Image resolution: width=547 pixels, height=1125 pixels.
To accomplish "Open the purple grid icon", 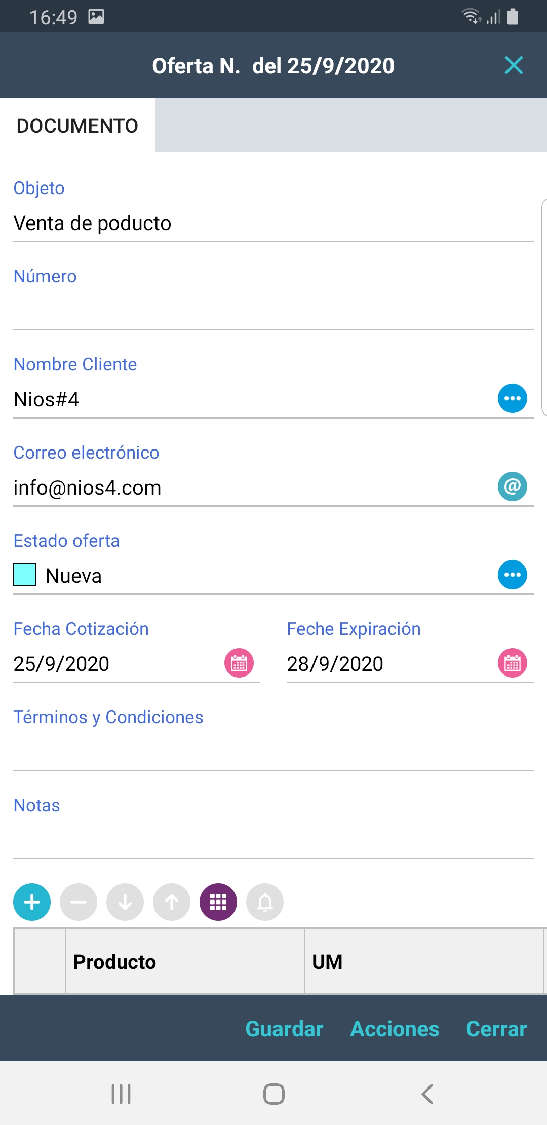I will click(x=218, y=902).
